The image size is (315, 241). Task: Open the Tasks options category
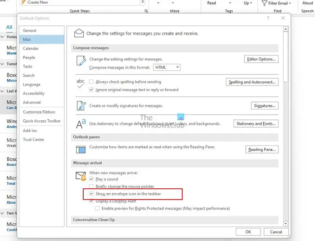42,66
